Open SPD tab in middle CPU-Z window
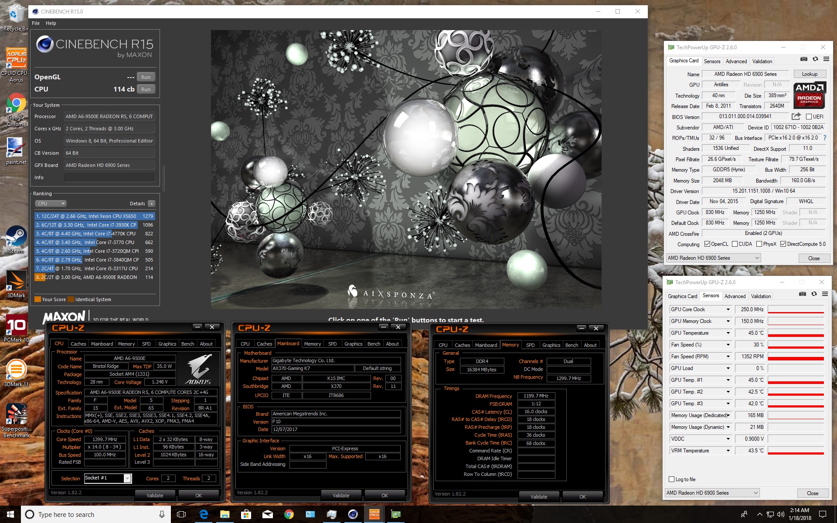This screenshot has height=523, width=837. point(332,344)
